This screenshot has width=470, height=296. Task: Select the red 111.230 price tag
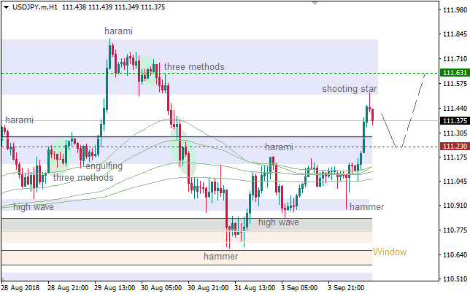(x=455, y=147)
